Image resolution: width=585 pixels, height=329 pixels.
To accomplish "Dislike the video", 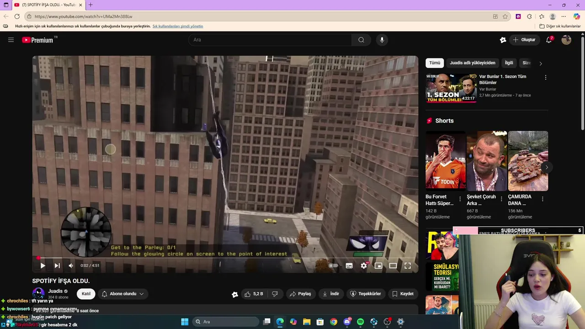I will [275, 294].
